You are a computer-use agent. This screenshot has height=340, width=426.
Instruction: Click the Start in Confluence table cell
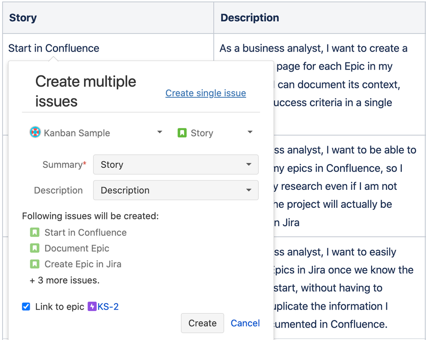tap(54, 48)
